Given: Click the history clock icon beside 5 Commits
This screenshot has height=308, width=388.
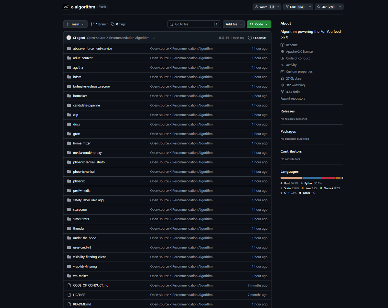Looking at the screenshot, I should tap(250, 38).
